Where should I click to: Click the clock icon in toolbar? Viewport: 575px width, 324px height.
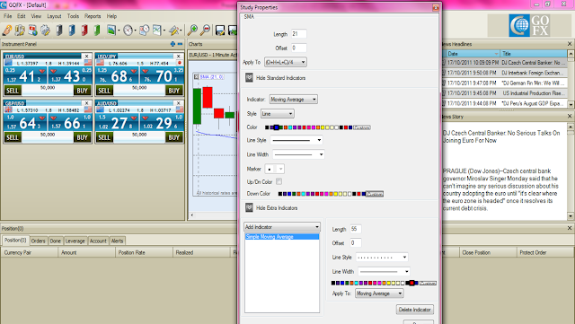tap(128, 30)
